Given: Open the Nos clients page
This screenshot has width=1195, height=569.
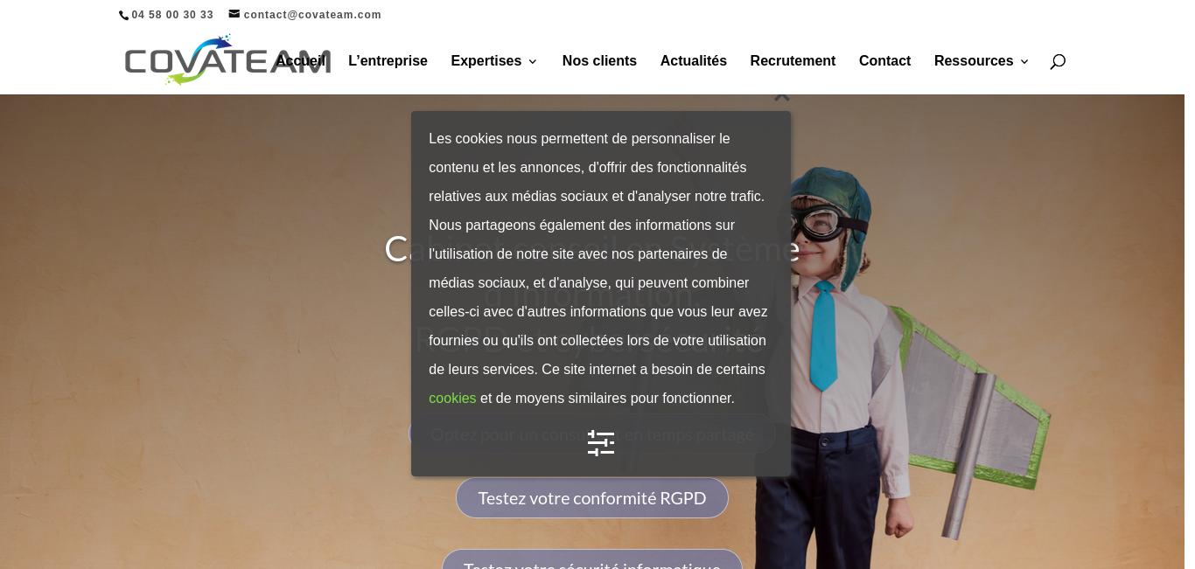Looking at the screenshot, I should point(599,61).
